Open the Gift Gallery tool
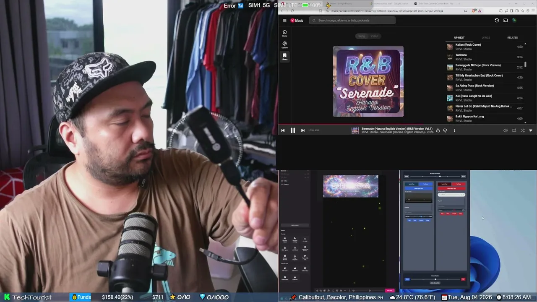 (x=305, y=269)
